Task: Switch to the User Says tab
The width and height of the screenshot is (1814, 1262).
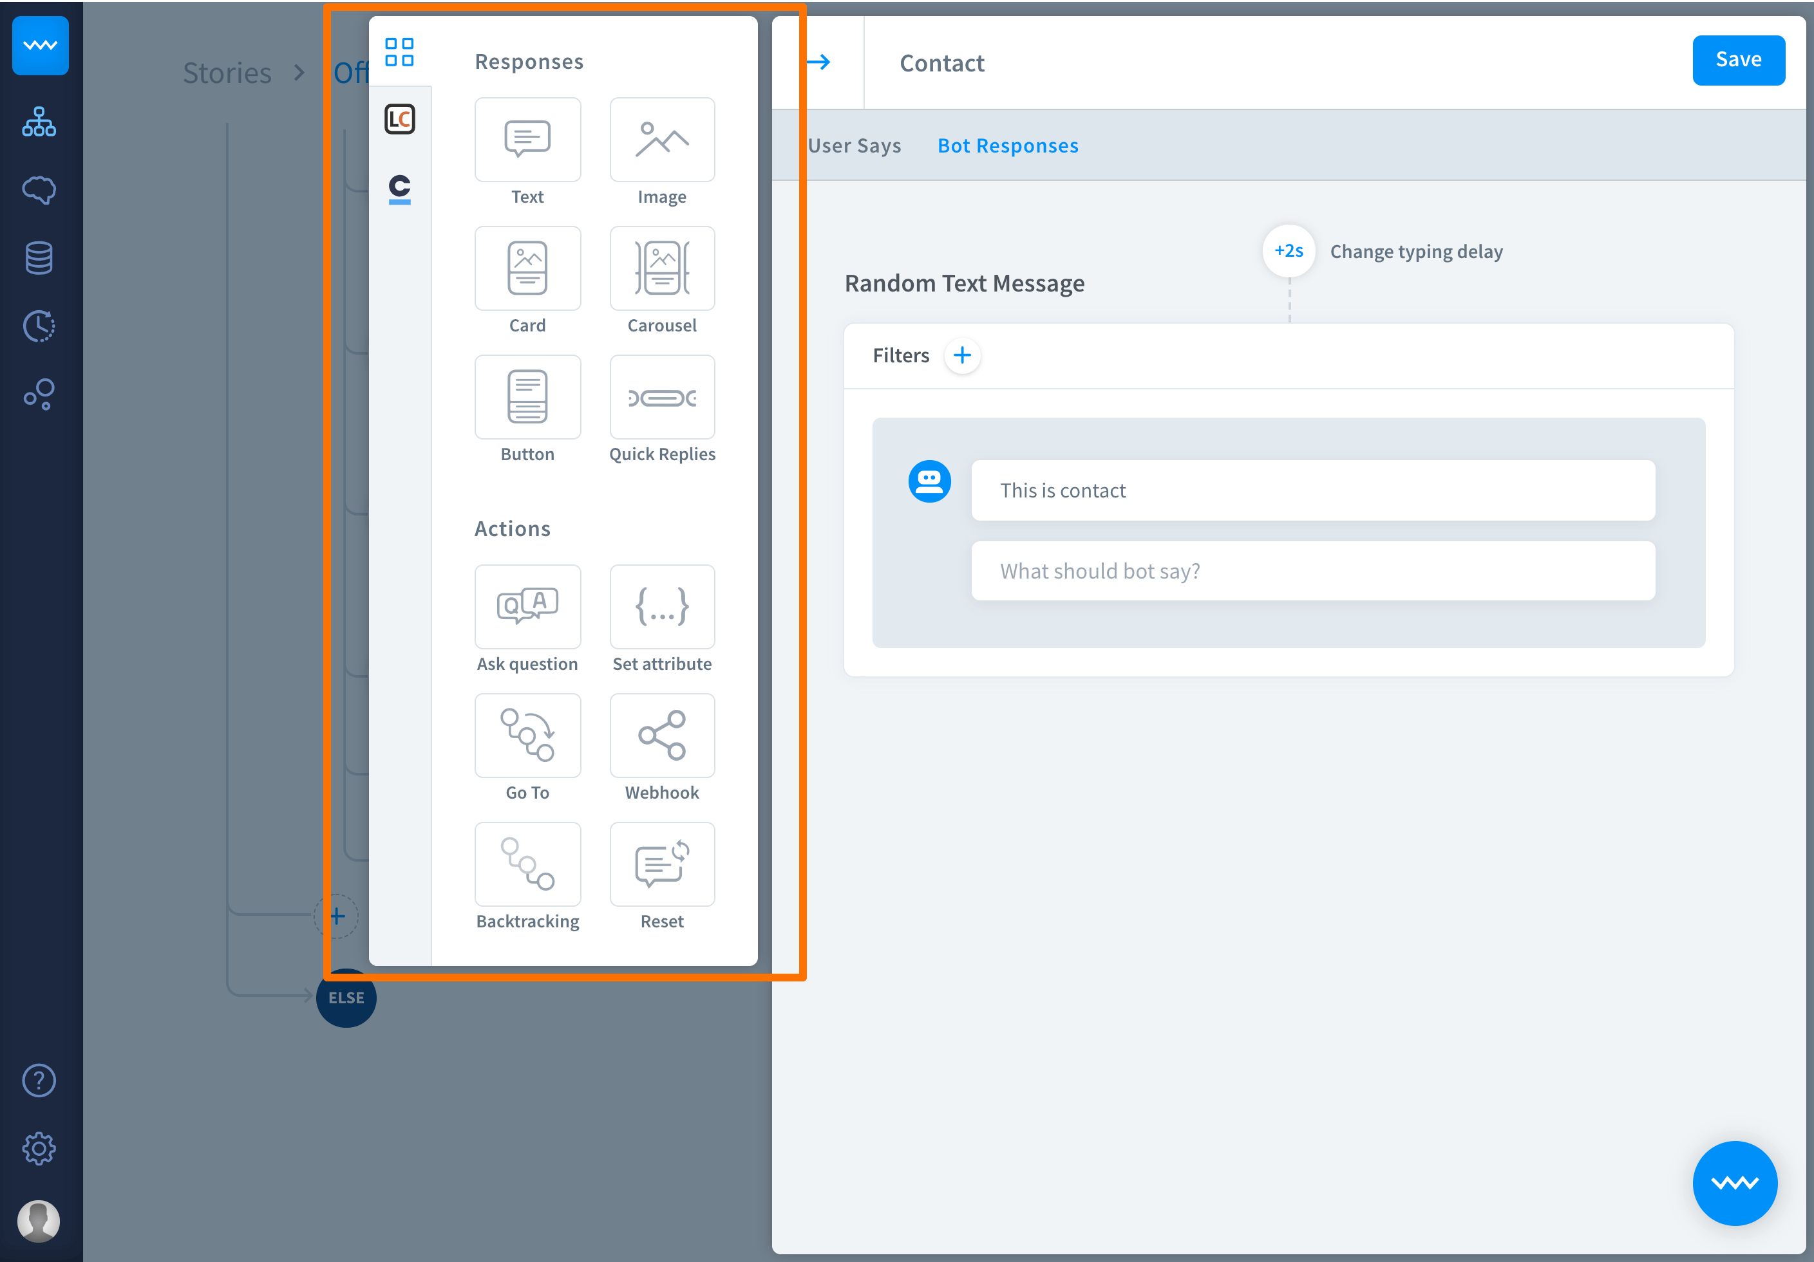Action: point(853,145)
